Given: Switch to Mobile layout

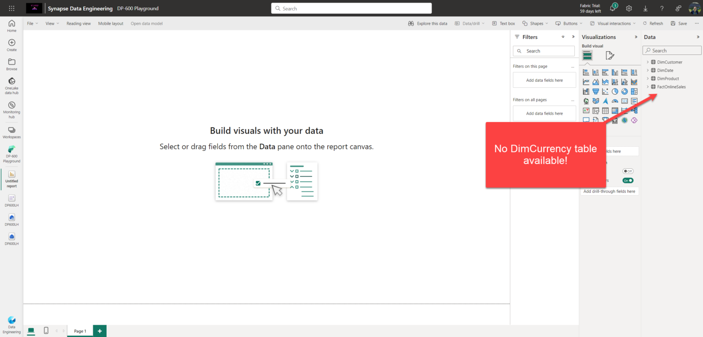Looking at the screenshot, I should (x=110, y=23).
